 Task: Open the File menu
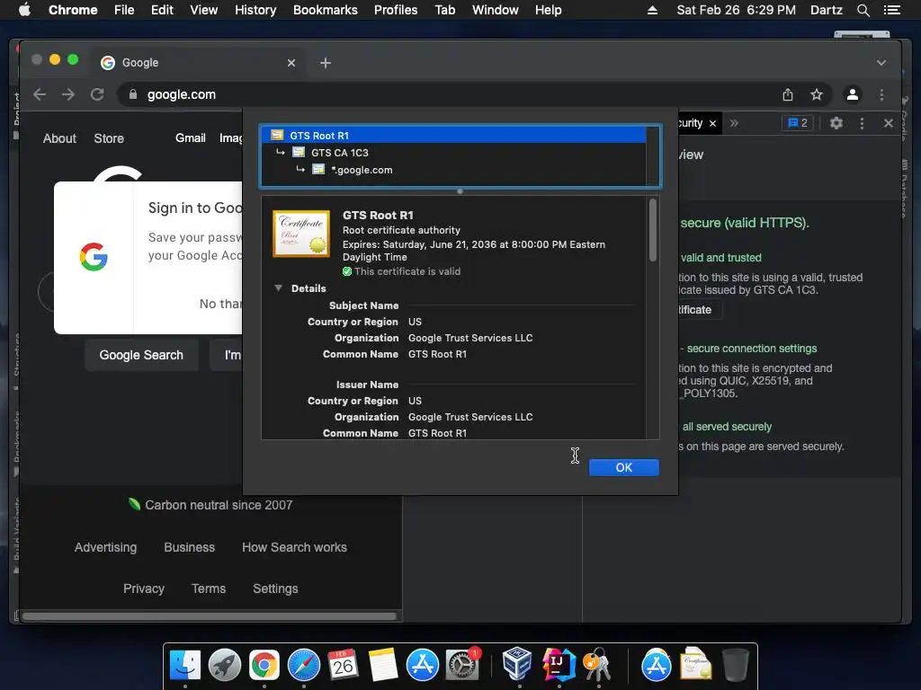pyautogui.click(x=124, y=10)
